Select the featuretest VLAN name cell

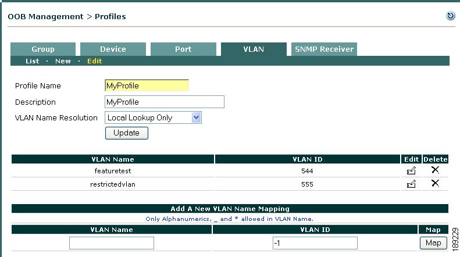point(113,171)
